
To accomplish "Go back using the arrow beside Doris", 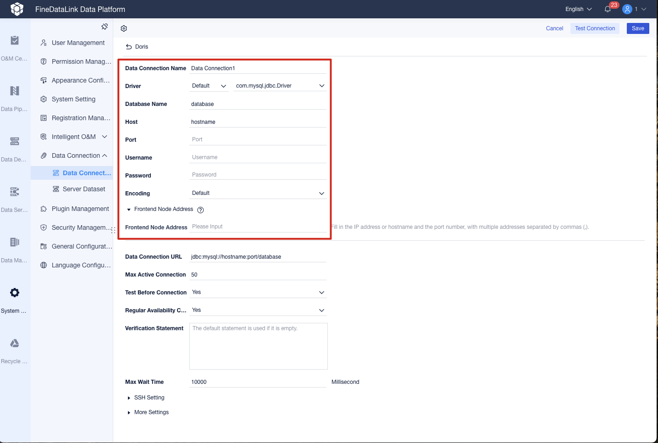I will click(x=128, y=46).
